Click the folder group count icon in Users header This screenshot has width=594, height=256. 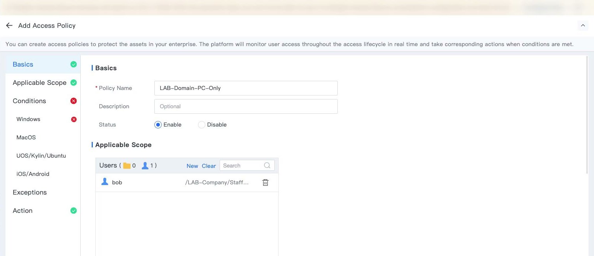tap(127, 166)
